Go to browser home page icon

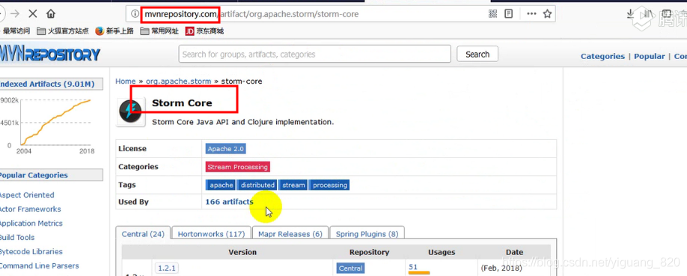click(51, 13)
